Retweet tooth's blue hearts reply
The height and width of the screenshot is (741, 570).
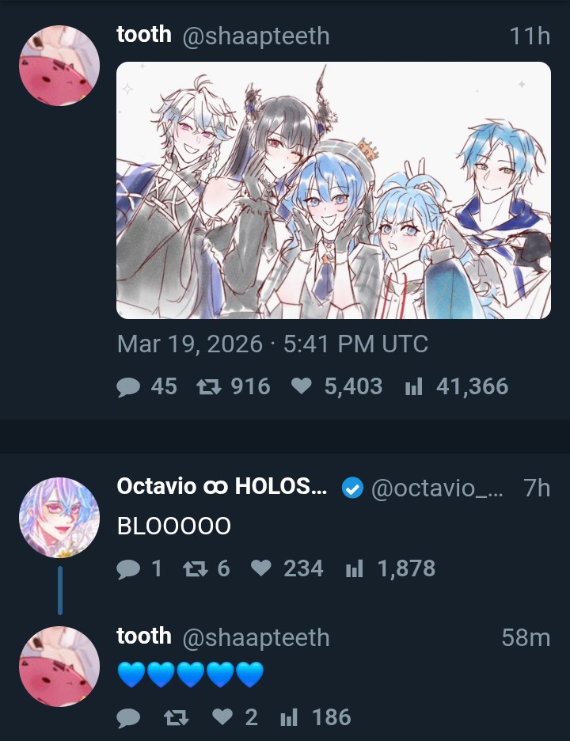click(x=177, y=718)
